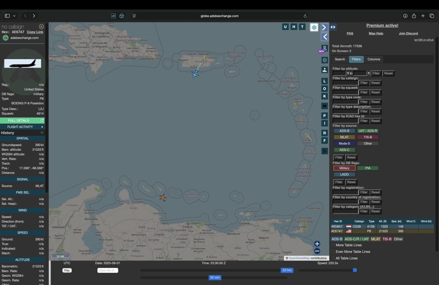Switch to the Search tab
439x285 pixels.
point(340,59)
